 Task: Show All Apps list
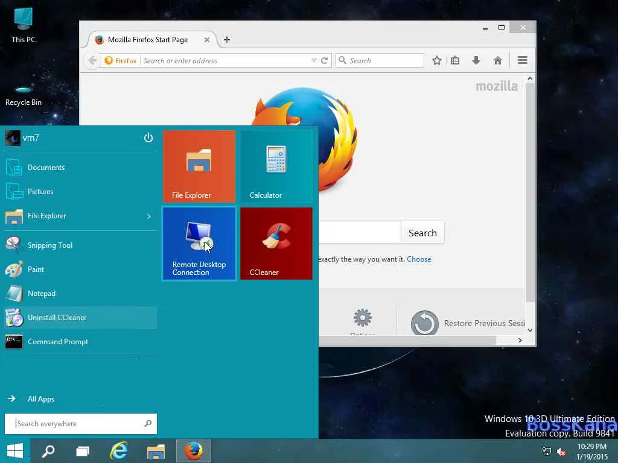pos(31,399)
